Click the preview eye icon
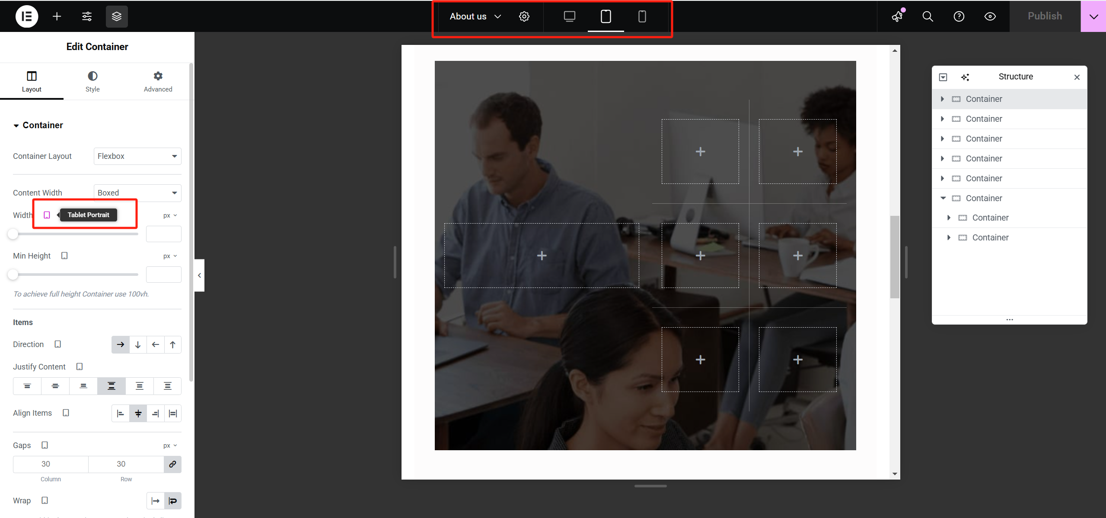The image size is (1106, 518). tap(990, 16)
